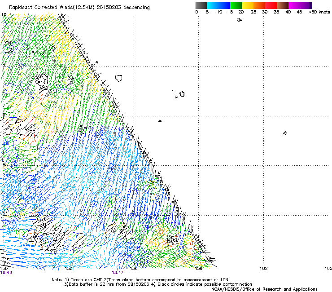332x292 pixels.
Task: Click the map title 'Rapidsact Corrected Winds(12.5KM)'
Action: tap(52, 8)
